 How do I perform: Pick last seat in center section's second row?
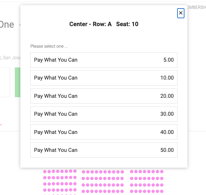pos(122,178)
